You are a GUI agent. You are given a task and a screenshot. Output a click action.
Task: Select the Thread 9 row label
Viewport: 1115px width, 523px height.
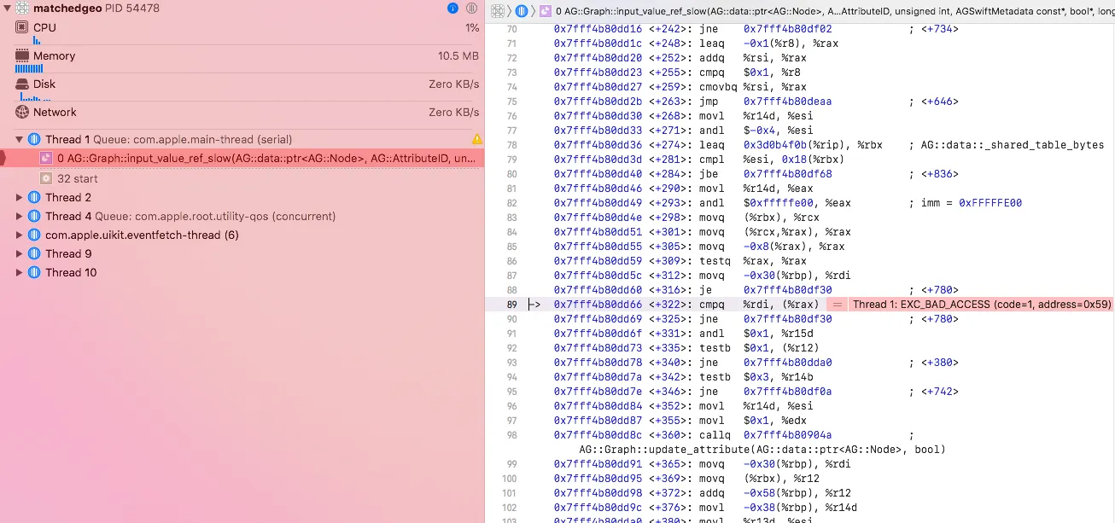[68, 253]
